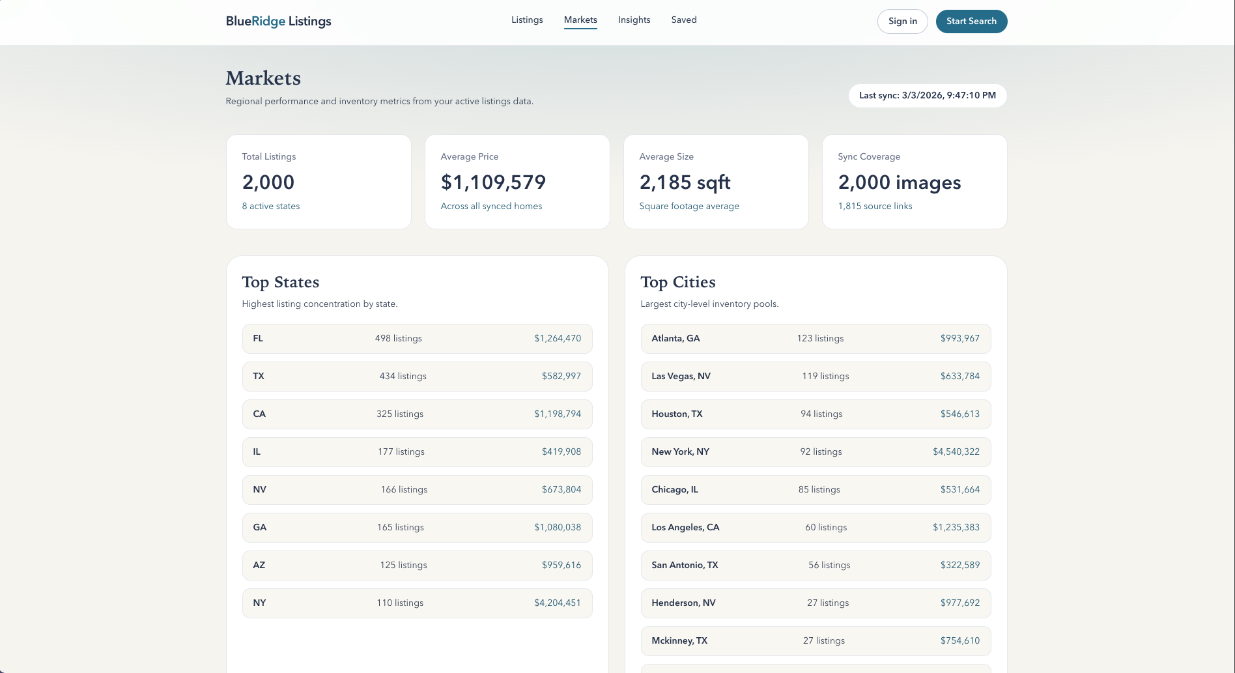Click the Average Price card
Viewport: 1235px width, 673px height.
pyautogui.click(x=517, y=182)
